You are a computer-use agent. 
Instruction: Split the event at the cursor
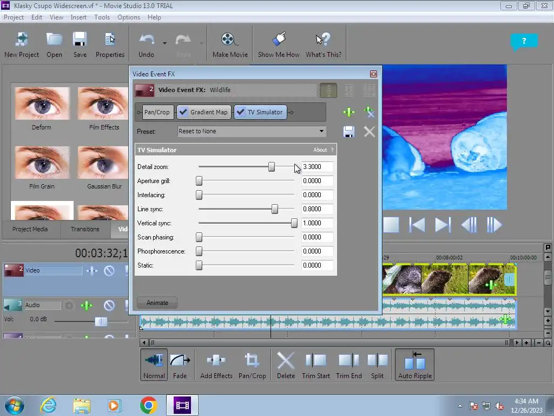pyautogui.click(x=377, y=365)
